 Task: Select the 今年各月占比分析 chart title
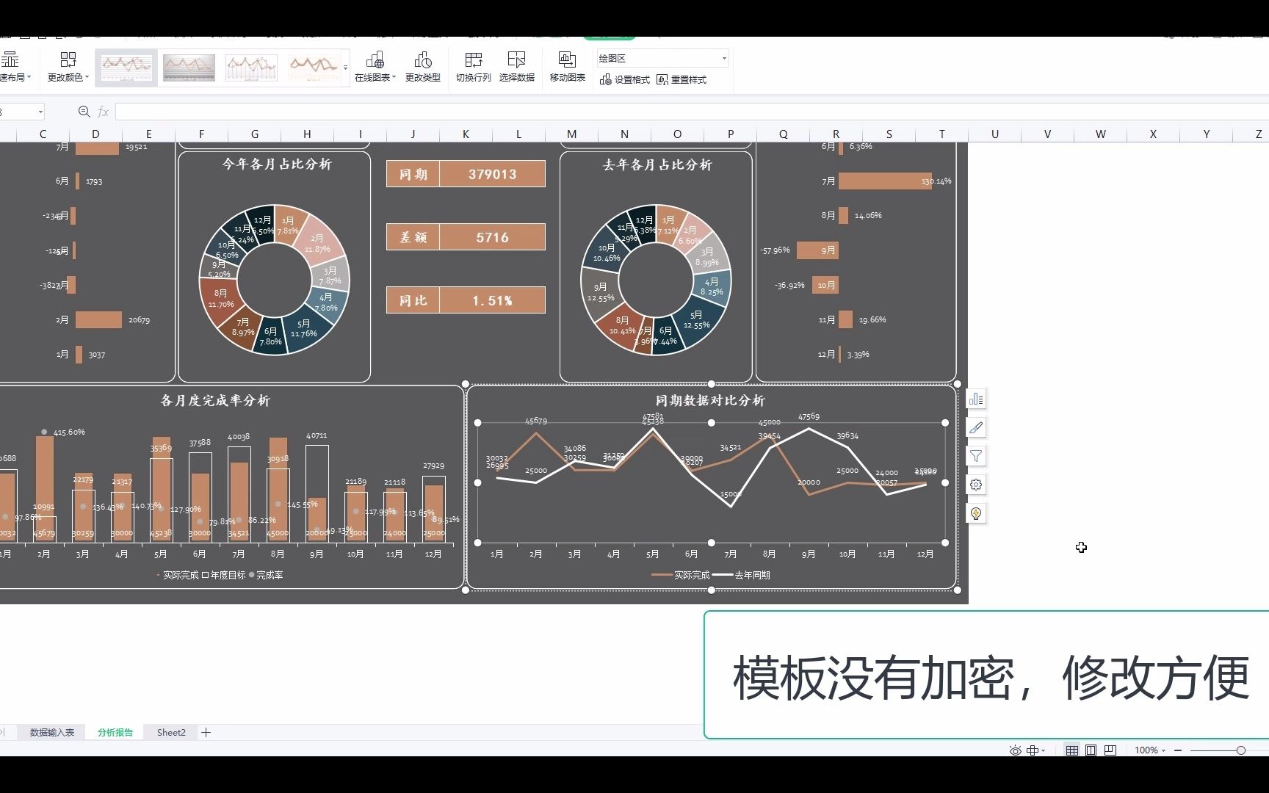click(x=277, y=164)
